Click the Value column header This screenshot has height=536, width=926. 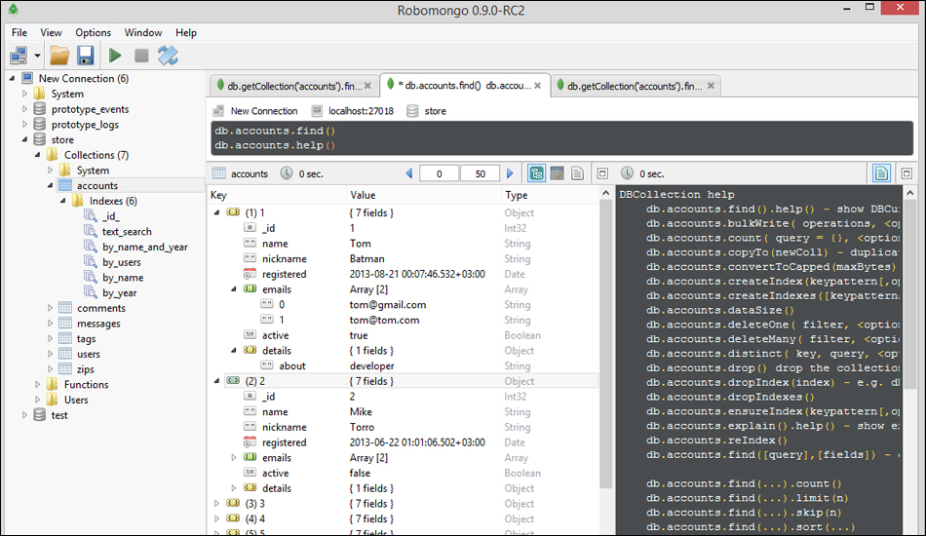coord(423,195)
